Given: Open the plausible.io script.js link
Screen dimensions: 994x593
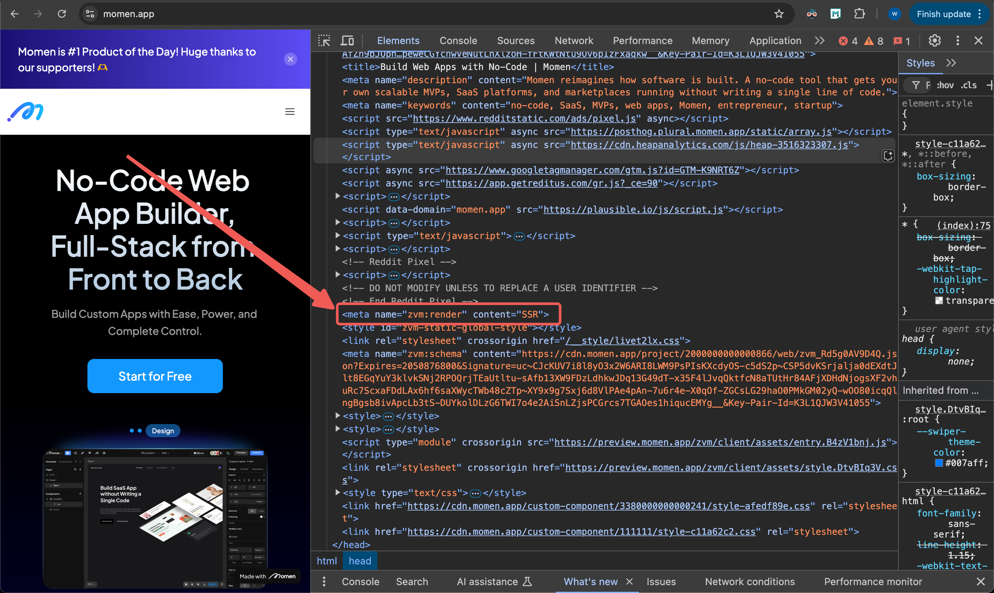Looking at the screenshot, I should [x=633, y=209].
